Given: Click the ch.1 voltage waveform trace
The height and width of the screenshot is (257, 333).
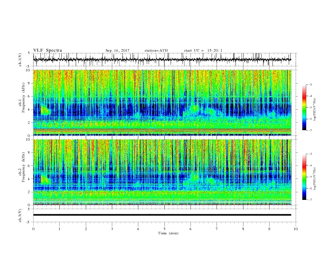Looking at the screenshot, I should (162, 60).
